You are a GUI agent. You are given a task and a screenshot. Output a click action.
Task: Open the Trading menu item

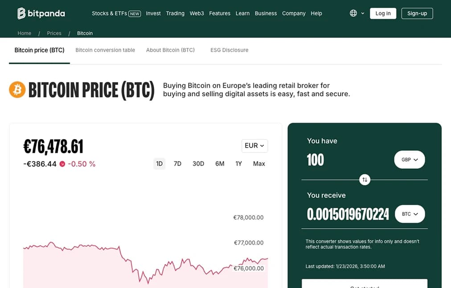(175, 13)
